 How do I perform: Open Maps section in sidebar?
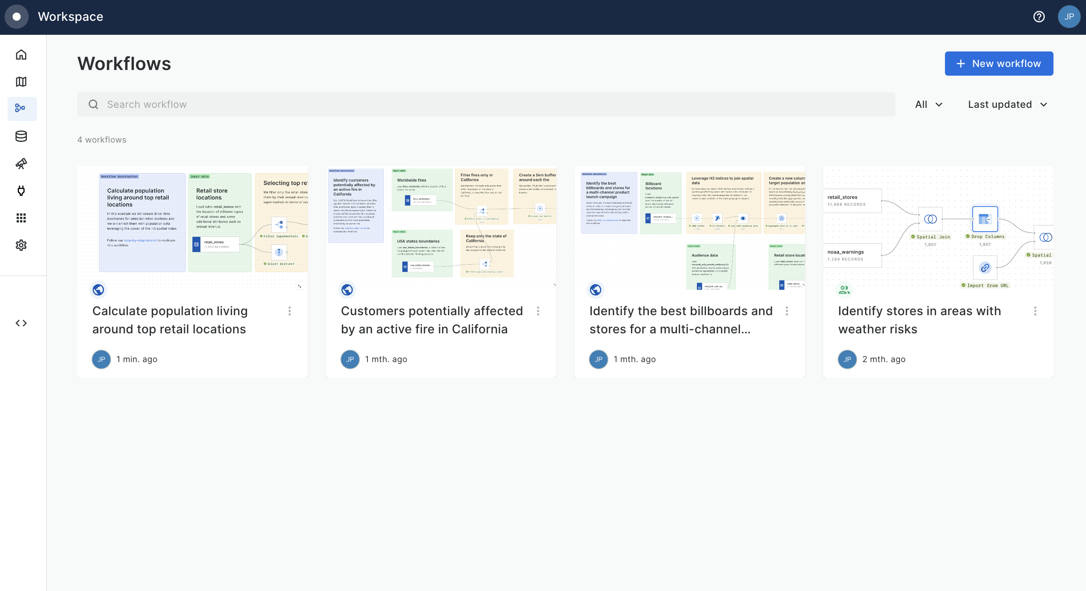[x=21, y=82]
